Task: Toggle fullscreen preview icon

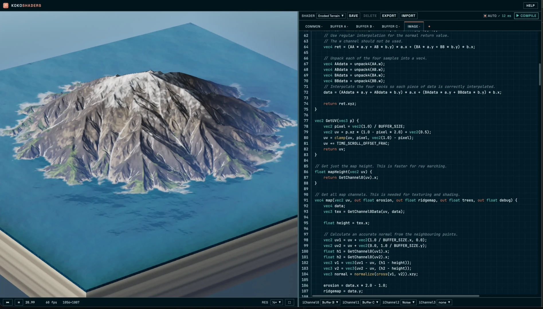Action: [289, 302]
